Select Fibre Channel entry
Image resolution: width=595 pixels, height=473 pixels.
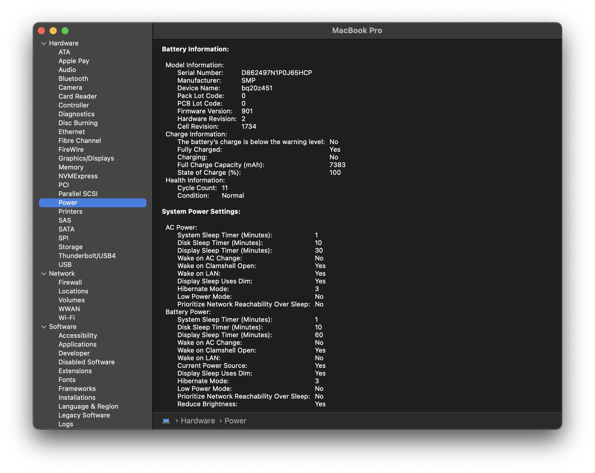(x=80, y=141)
